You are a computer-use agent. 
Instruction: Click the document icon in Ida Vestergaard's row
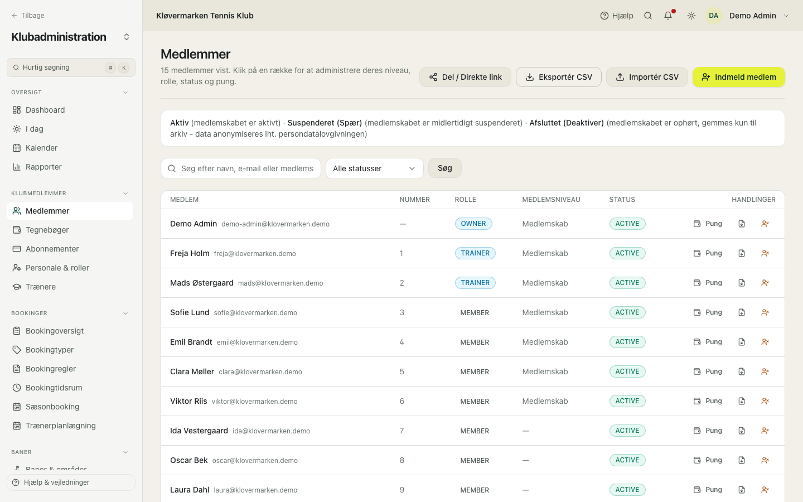click(742, 431)
